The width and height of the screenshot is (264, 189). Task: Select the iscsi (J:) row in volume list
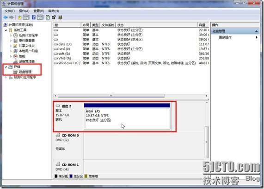click(131, 49)
